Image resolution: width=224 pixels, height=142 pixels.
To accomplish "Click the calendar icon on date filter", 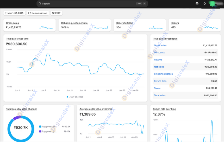I will [6, 13].
